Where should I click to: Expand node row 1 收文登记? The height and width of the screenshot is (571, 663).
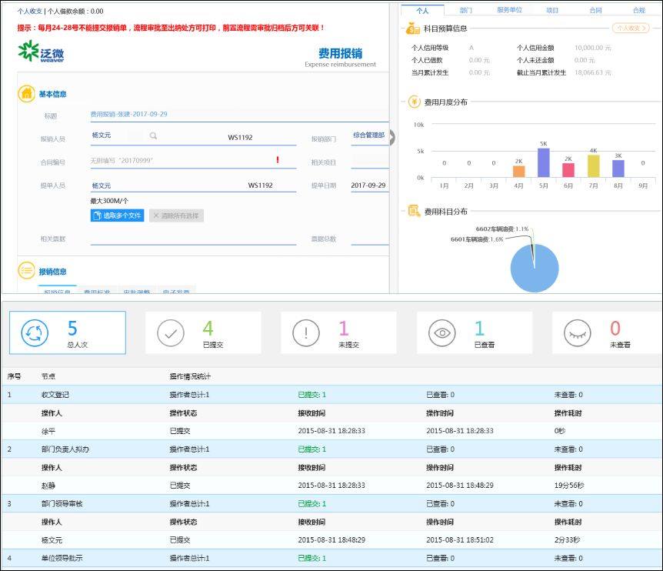coord(55,395)
